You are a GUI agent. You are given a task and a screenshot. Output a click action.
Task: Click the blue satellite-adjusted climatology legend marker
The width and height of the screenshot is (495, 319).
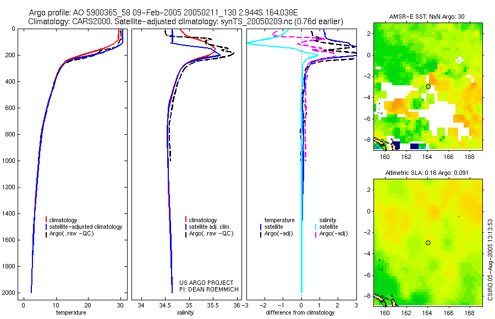click(x=46, y=227)
